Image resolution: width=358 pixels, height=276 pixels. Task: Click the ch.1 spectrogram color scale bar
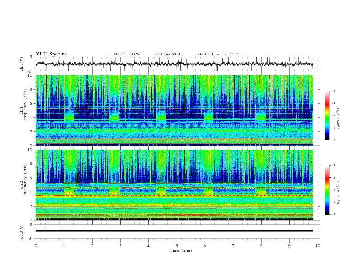tap(327, 115)
